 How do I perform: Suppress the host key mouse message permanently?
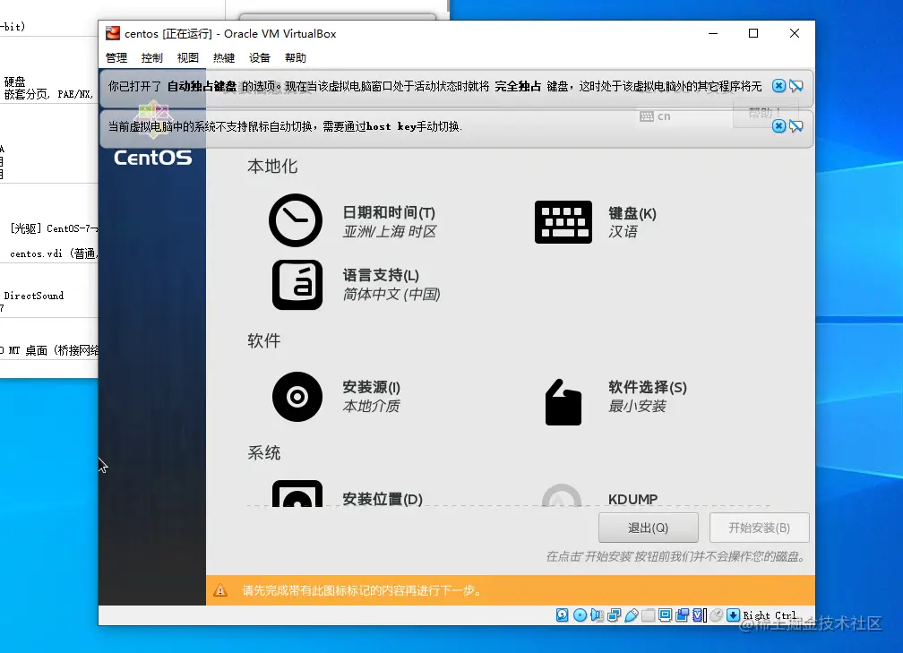[796, 126]
